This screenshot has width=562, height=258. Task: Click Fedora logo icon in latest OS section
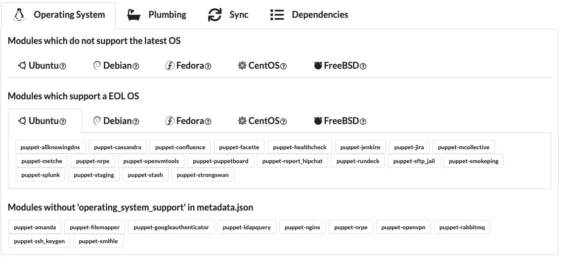[170, 66]
